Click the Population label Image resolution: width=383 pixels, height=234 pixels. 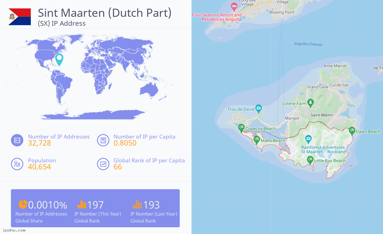click(x=42, y=160)
